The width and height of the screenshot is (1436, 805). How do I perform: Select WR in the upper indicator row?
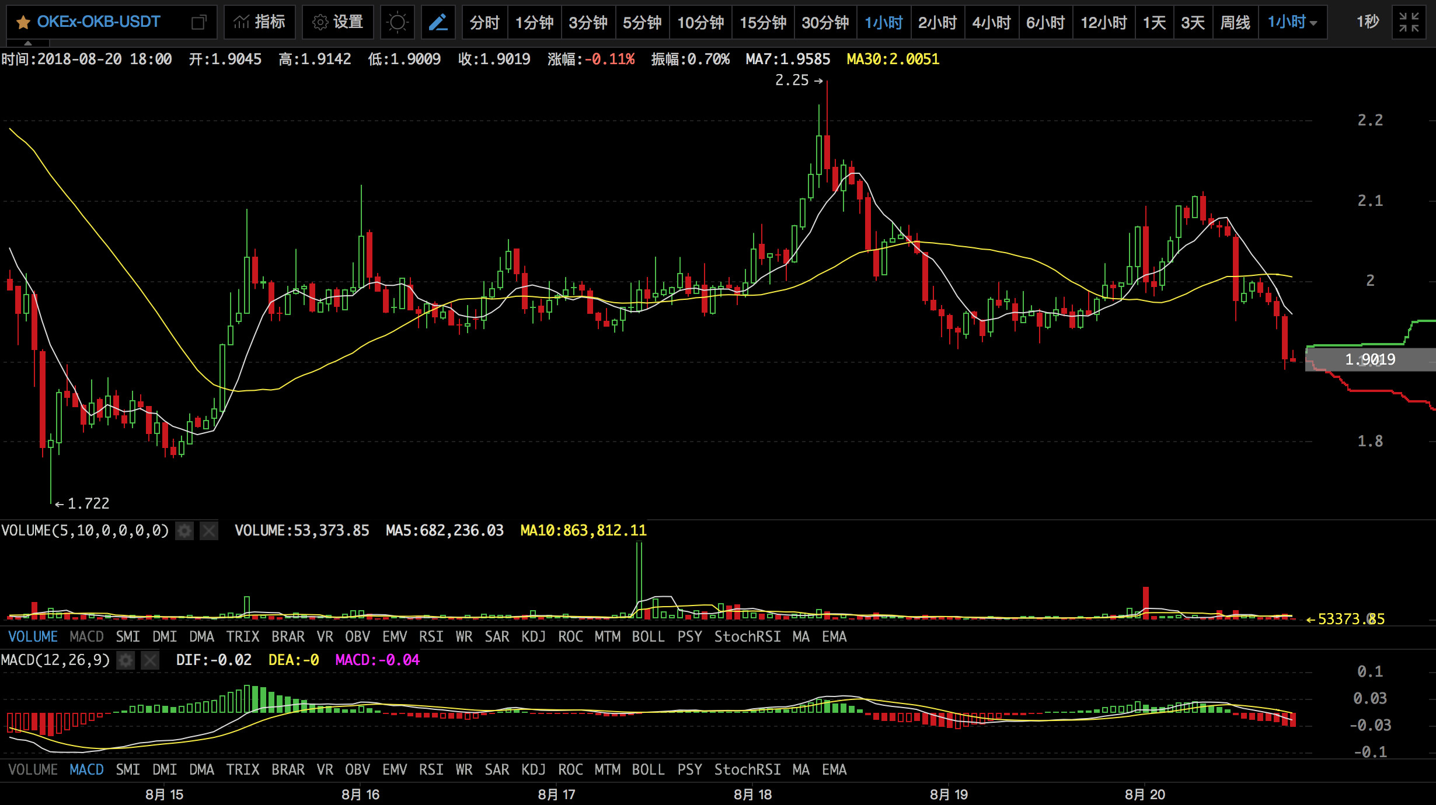tap(464, 636)
